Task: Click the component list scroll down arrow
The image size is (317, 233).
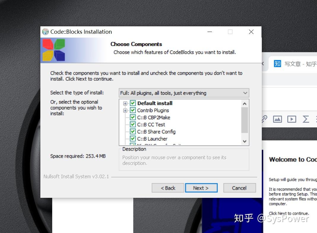Action: (245, 141)
